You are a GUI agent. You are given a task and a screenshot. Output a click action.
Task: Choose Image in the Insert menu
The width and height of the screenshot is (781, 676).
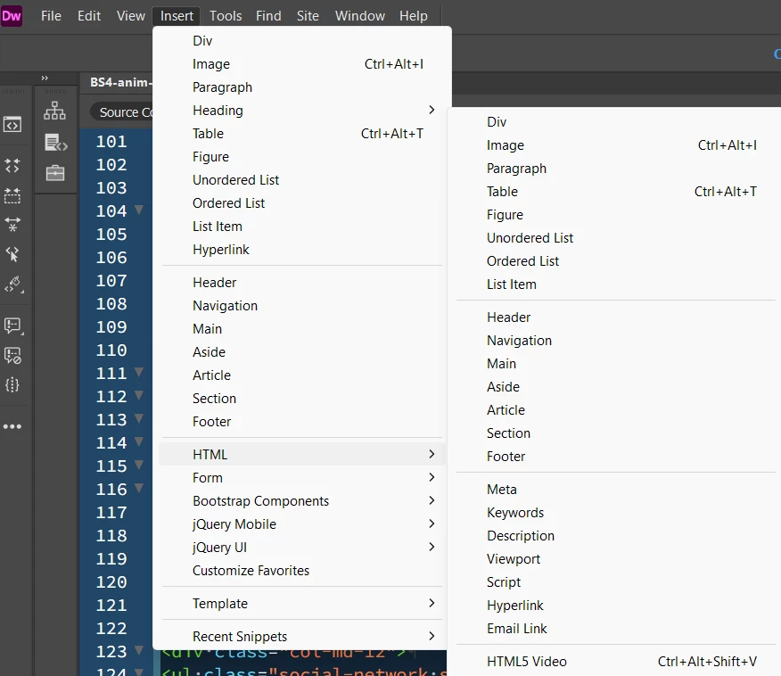point(302,64)
